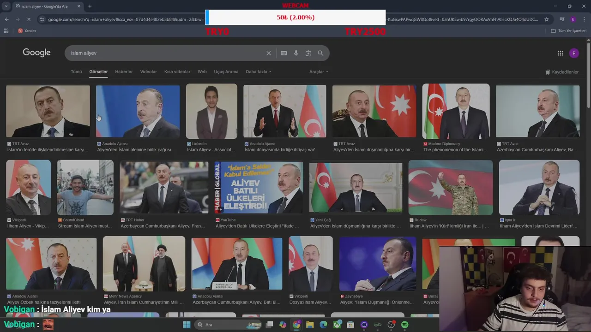The image size is (591, 332).
Task: Open the Mehr News Agency image result
Action: pos(144,263)
